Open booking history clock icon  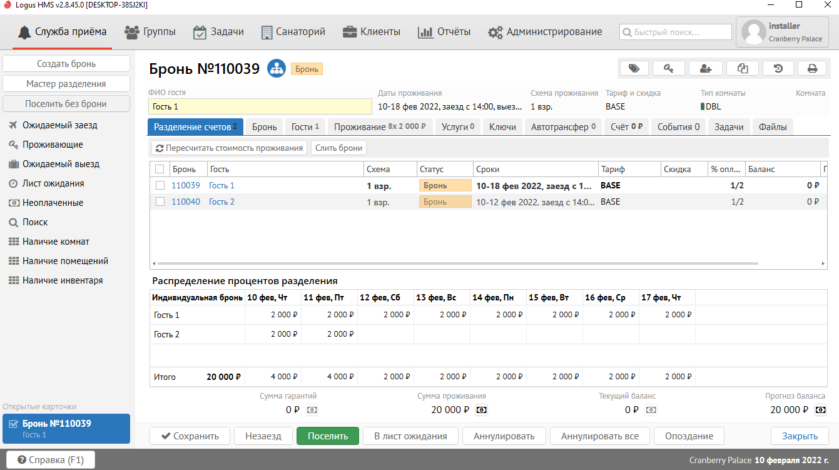tap(778, 68)
